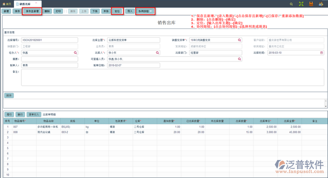The height and width of the screenshot is (178, 328).
Task: Expand the 协同按钮 dropdown
Action: click(145, 11)
